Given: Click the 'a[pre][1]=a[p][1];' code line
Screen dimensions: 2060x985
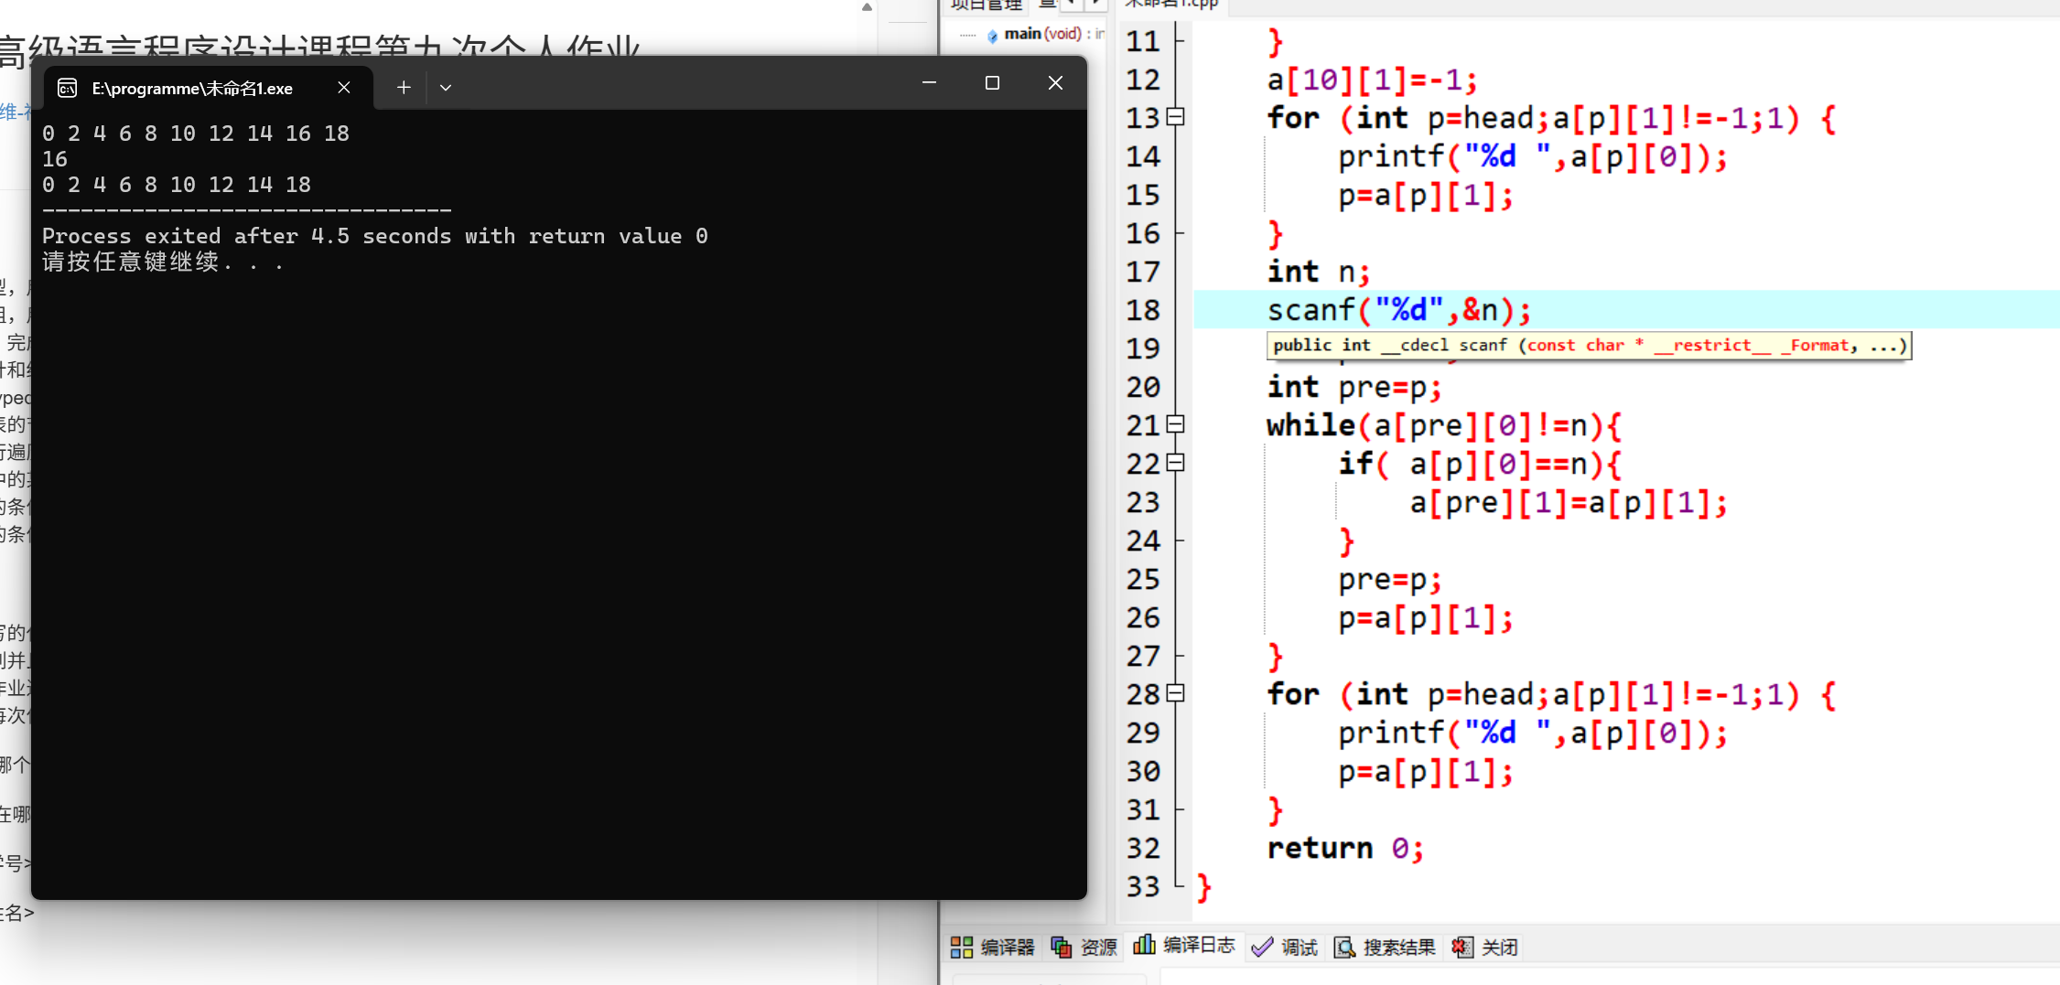Looking at the screenshot, I should pyautogui.click(x=1569, y=502).
